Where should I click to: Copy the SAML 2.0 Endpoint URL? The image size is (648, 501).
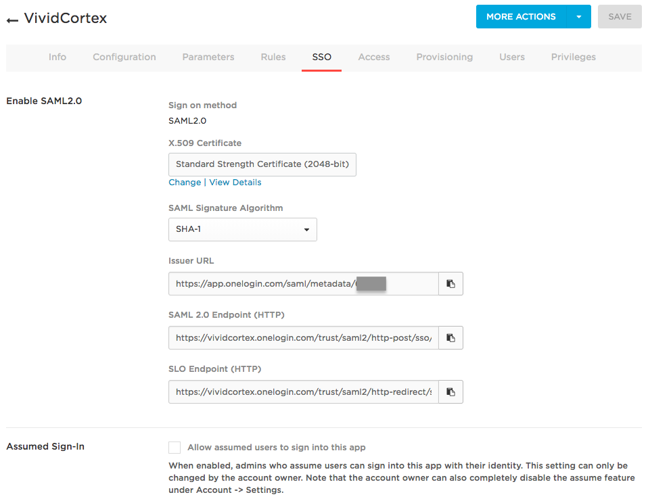[x=450, y=338]
